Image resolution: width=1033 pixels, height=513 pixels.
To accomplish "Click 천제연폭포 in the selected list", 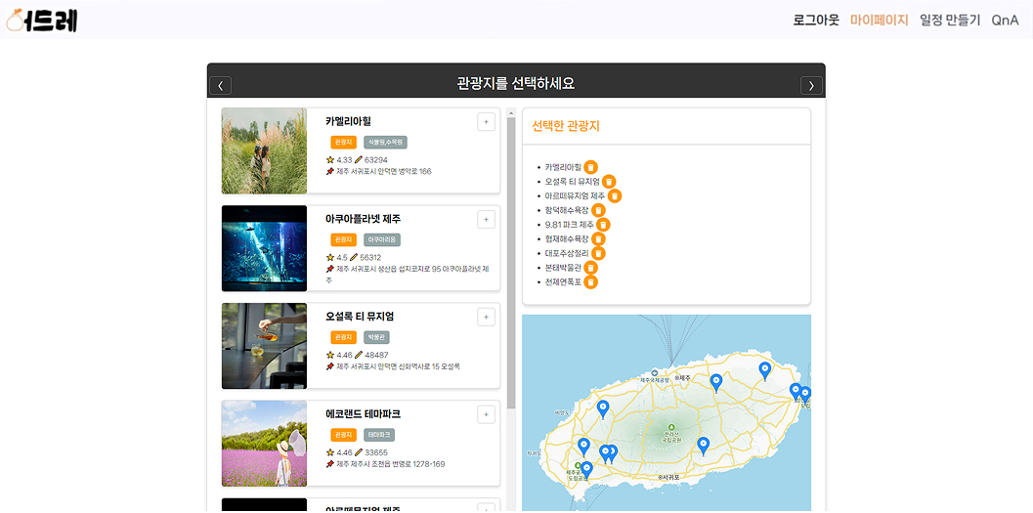I will 563,282.
